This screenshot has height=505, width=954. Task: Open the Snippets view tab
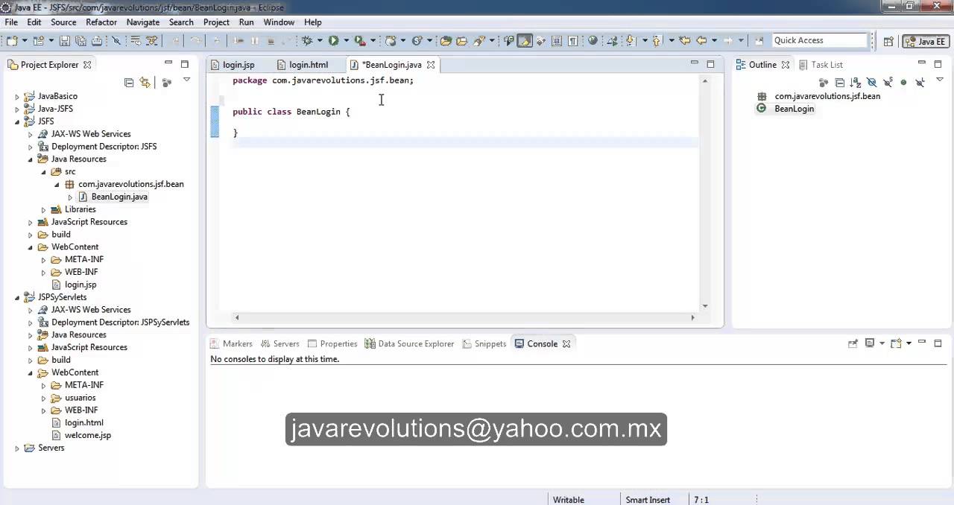pyautogui.click(x=484, y=343)
